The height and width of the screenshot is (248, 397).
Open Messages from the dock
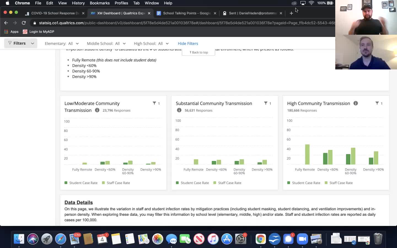coord(171,239)
